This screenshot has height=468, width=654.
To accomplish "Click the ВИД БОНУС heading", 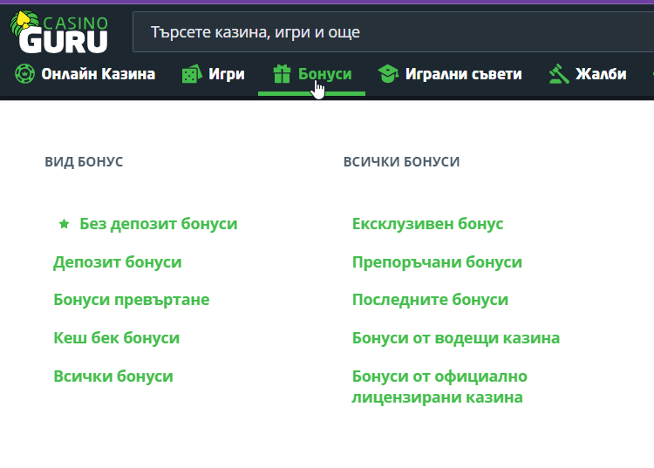I will point(84,162).
